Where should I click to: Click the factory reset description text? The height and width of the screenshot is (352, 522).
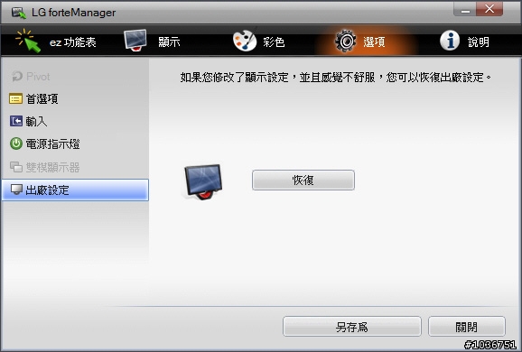coord(336,78)
